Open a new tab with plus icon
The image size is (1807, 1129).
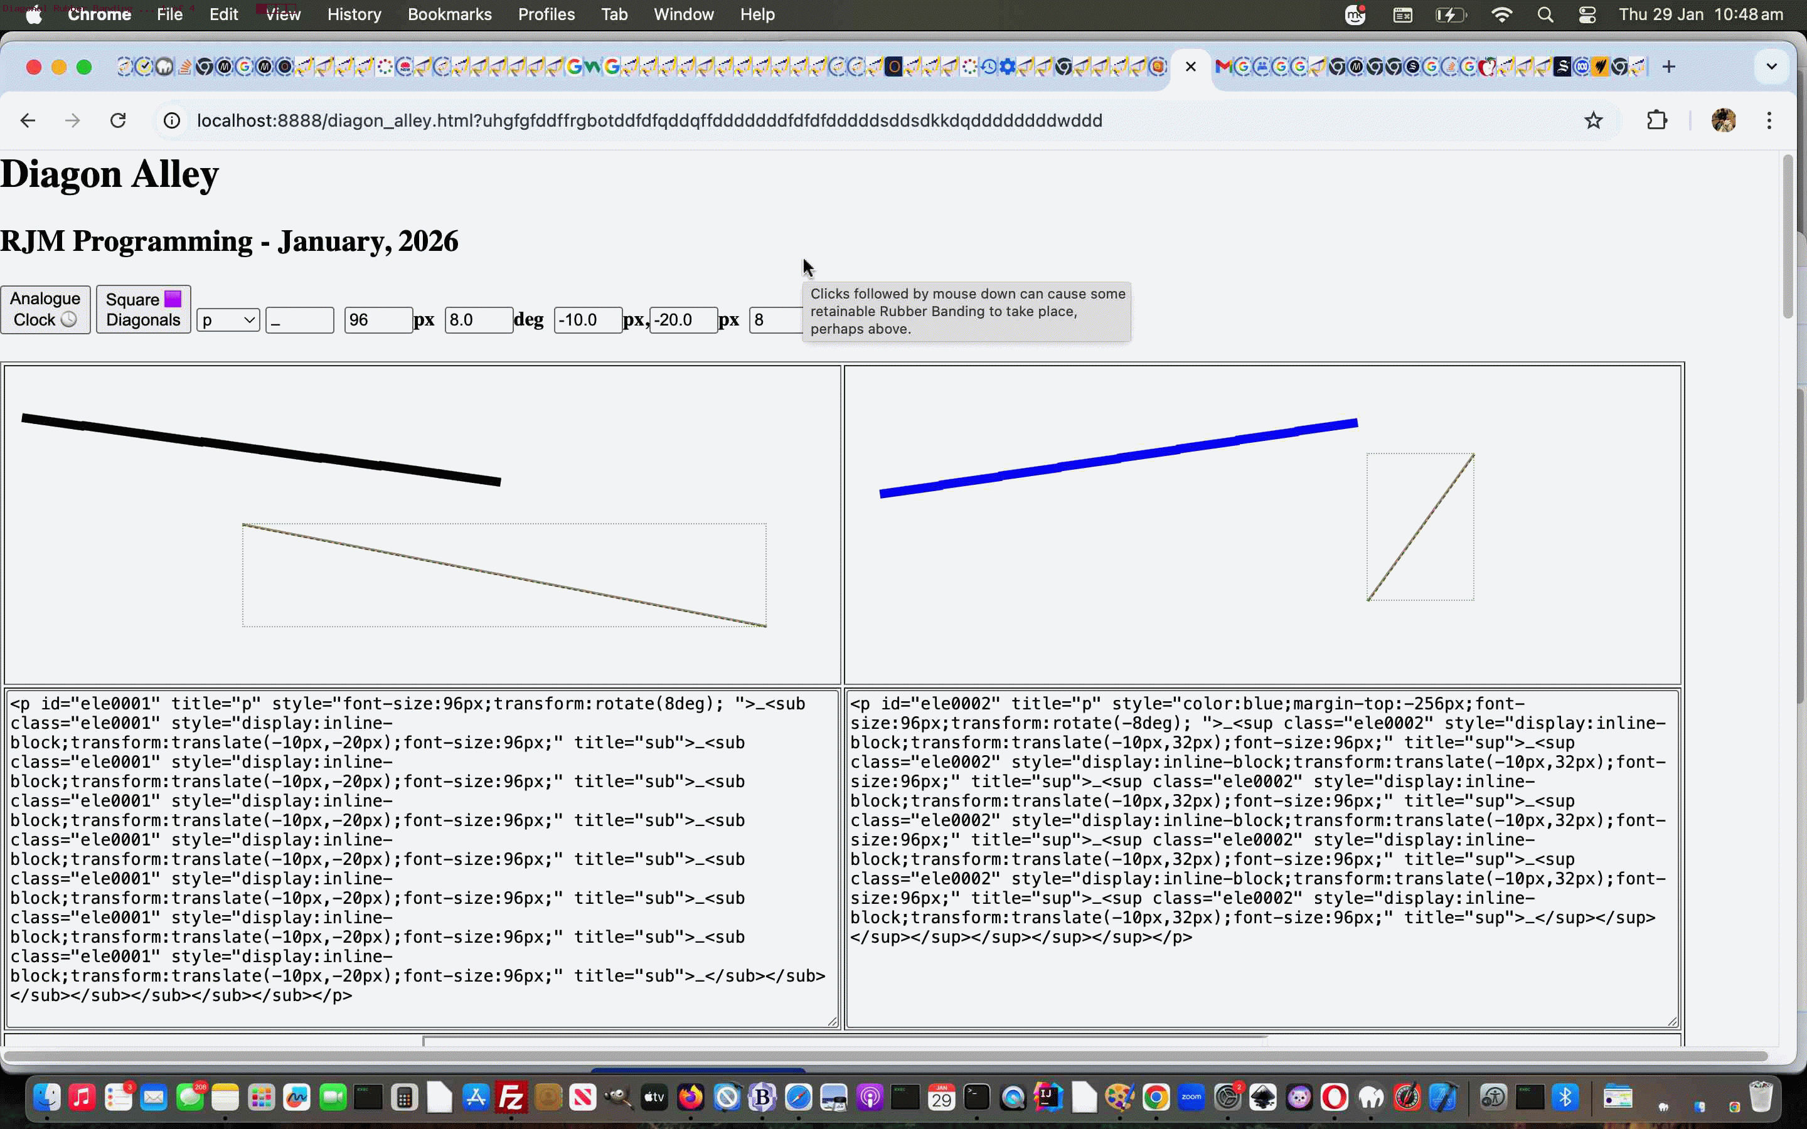[1669, 67]
